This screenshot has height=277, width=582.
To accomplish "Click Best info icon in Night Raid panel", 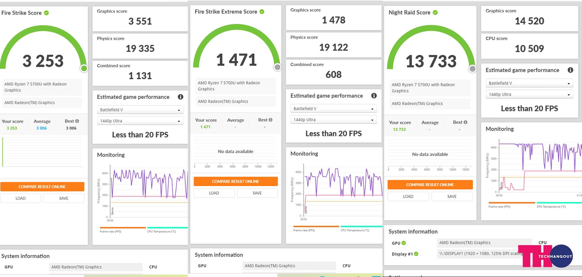I will 465,122.
